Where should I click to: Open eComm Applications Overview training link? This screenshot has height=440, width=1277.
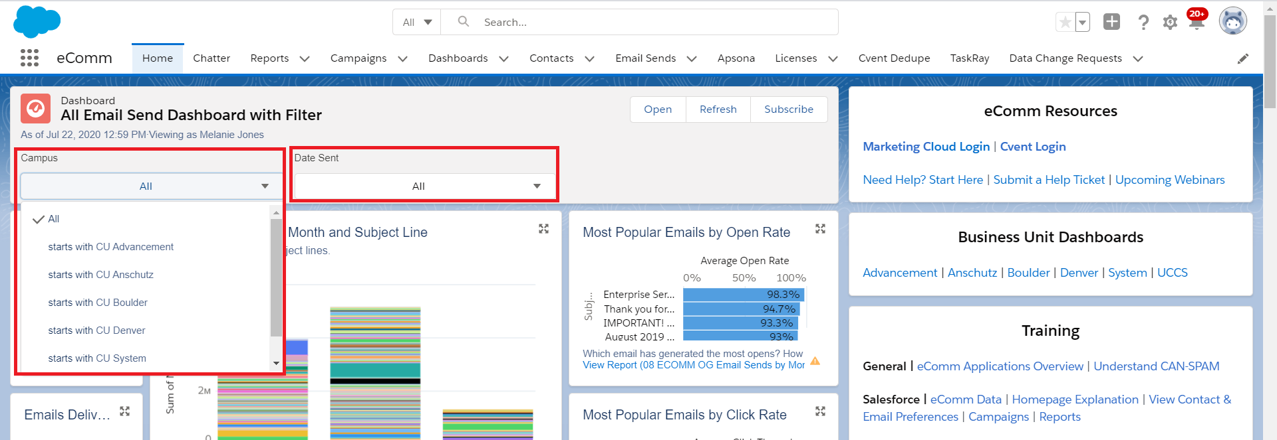click(x=1000, y=366)
